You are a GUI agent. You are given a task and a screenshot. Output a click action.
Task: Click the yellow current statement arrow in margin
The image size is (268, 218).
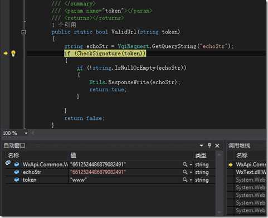tap(6, 54)
